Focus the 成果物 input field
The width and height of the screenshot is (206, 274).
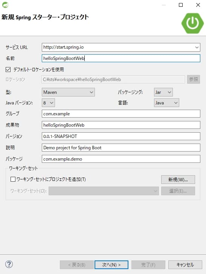[x=121, y=125]
